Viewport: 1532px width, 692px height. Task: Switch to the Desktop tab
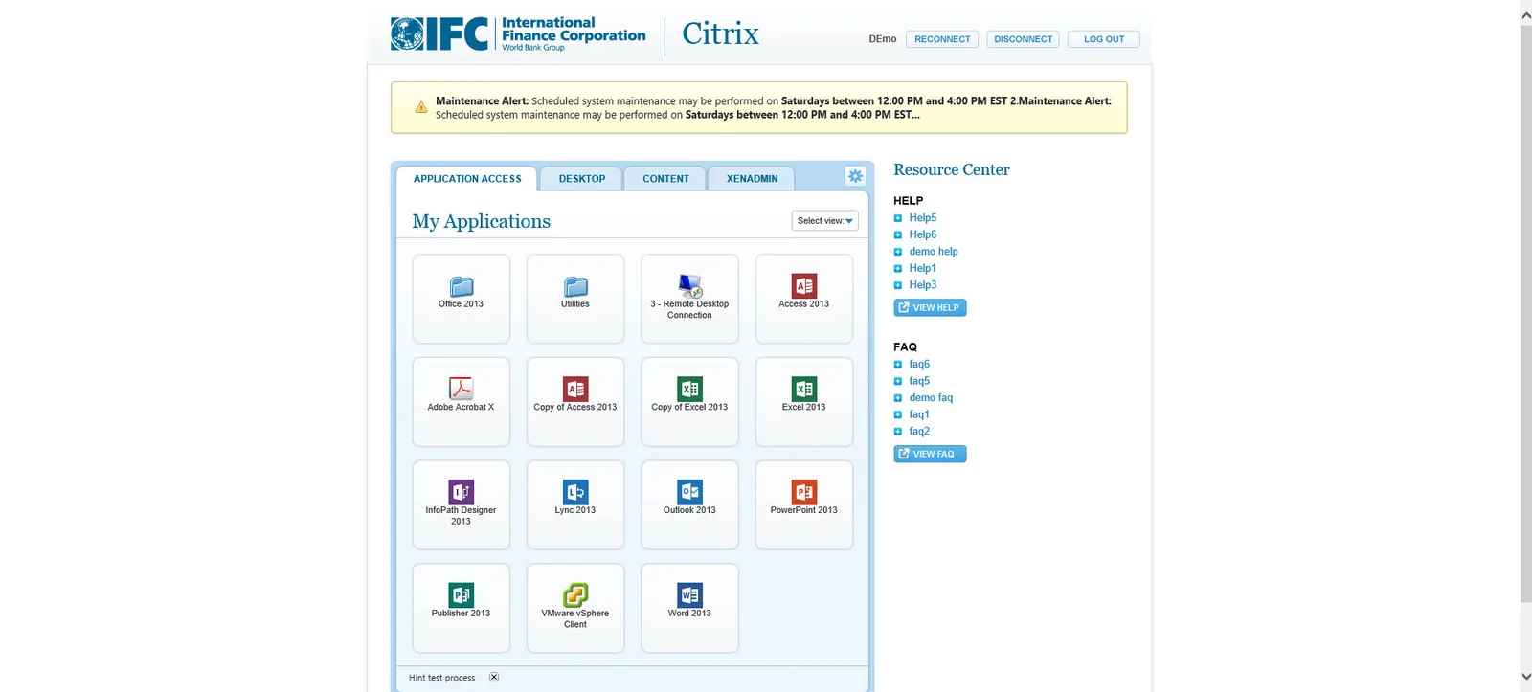581,179
